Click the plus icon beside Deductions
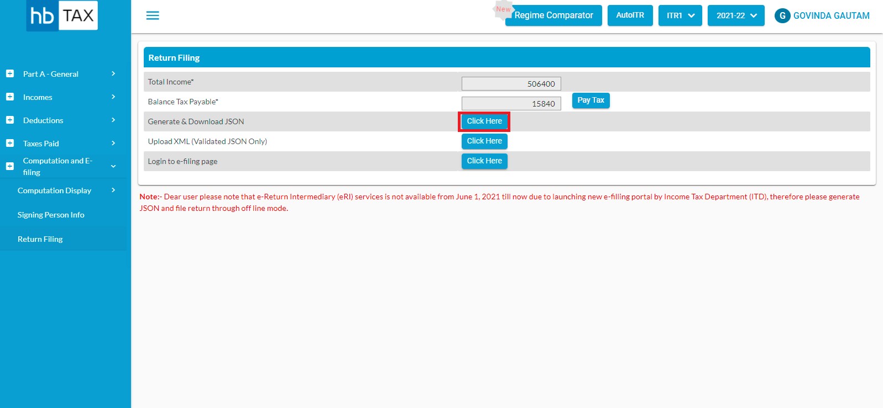The width and height of the screenshot is (883, 408). click(x=10, y=120)
